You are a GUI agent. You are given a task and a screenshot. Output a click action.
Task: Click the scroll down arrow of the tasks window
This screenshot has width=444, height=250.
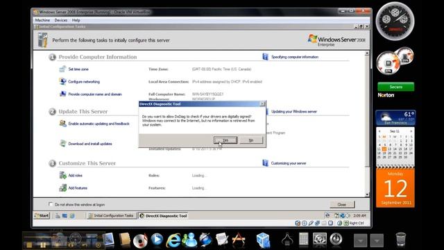[x=367, y=194]
